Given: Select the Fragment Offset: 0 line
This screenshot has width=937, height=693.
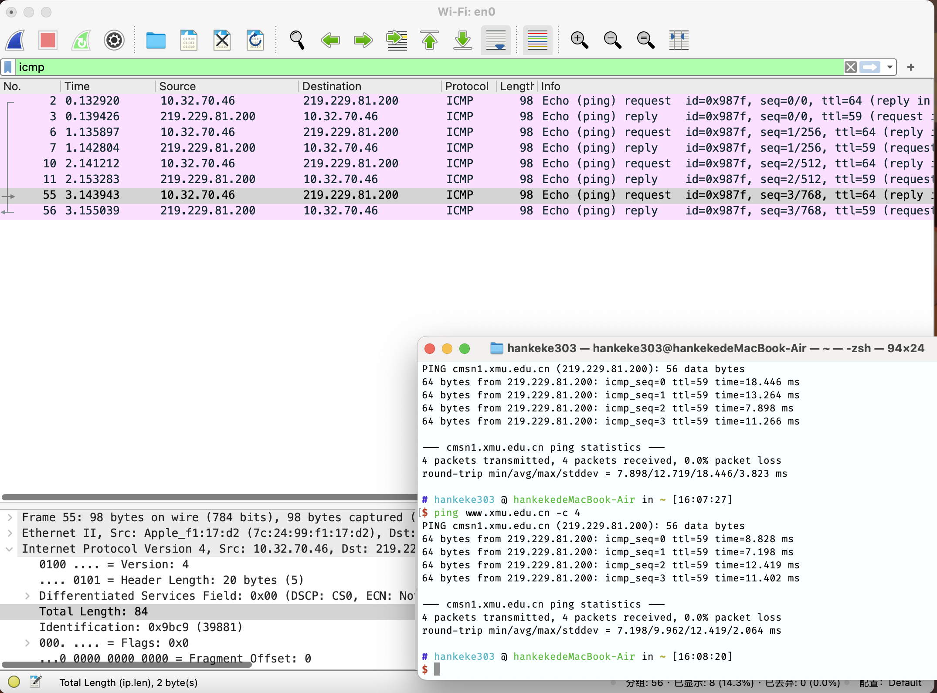Looking at the screenshot, I should tap(208, 658).
